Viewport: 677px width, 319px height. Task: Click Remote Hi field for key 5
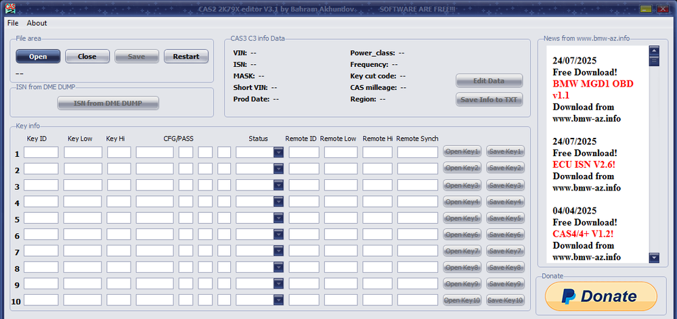pyautogui.click(x=377, y=218)
